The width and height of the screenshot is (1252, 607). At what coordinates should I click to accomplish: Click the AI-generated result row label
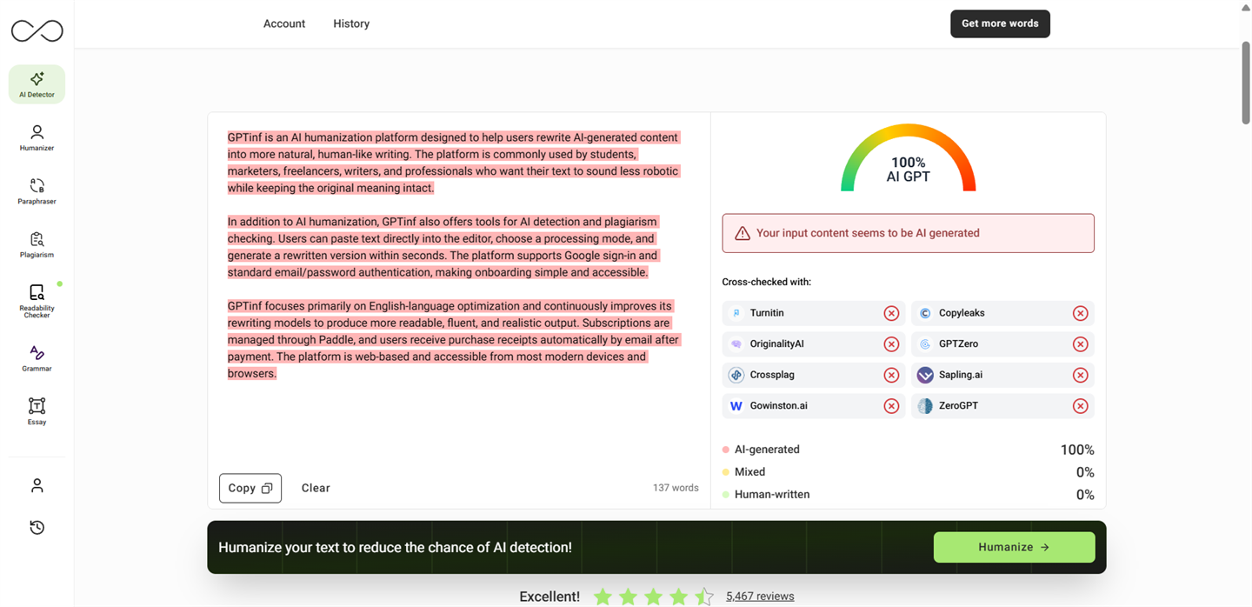[767, 450]
